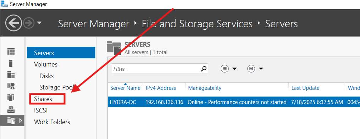
Task: Select File and Storage Services rail icon
Action: click(x=11, y=121)
